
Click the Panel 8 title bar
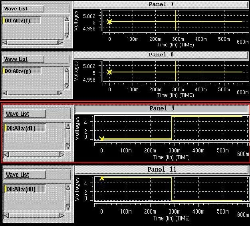pos(161,55)
